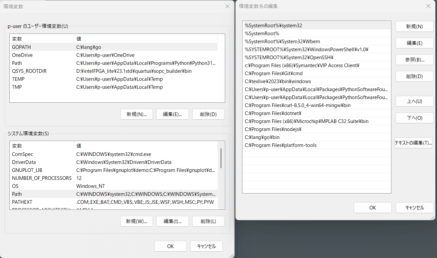The width and height of the screenshot is (437, 258).
Task: Select the TMP user variable row
Action: pos(114,87)
